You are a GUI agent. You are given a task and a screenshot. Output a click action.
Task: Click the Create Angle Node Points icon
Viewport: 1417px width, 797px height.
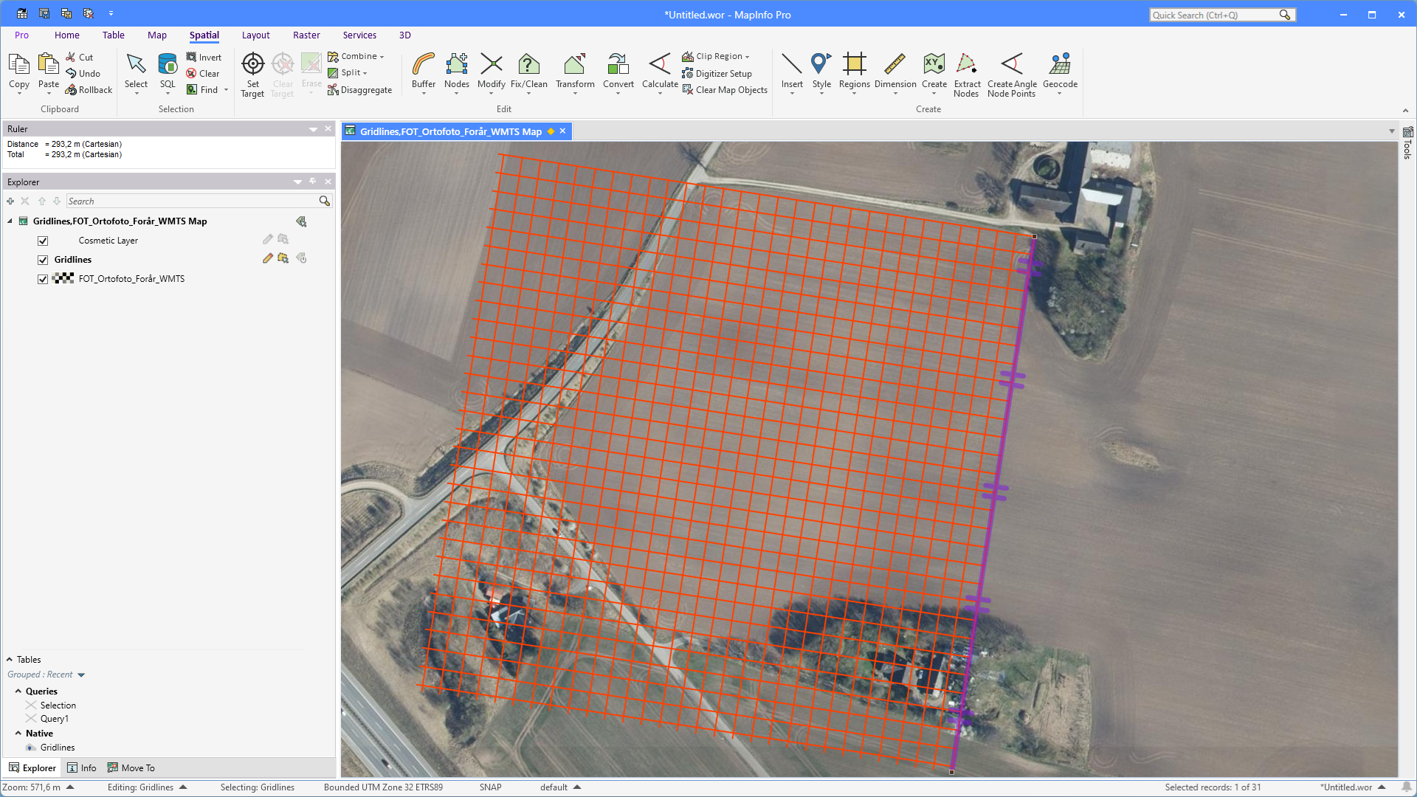(1012, 65)
